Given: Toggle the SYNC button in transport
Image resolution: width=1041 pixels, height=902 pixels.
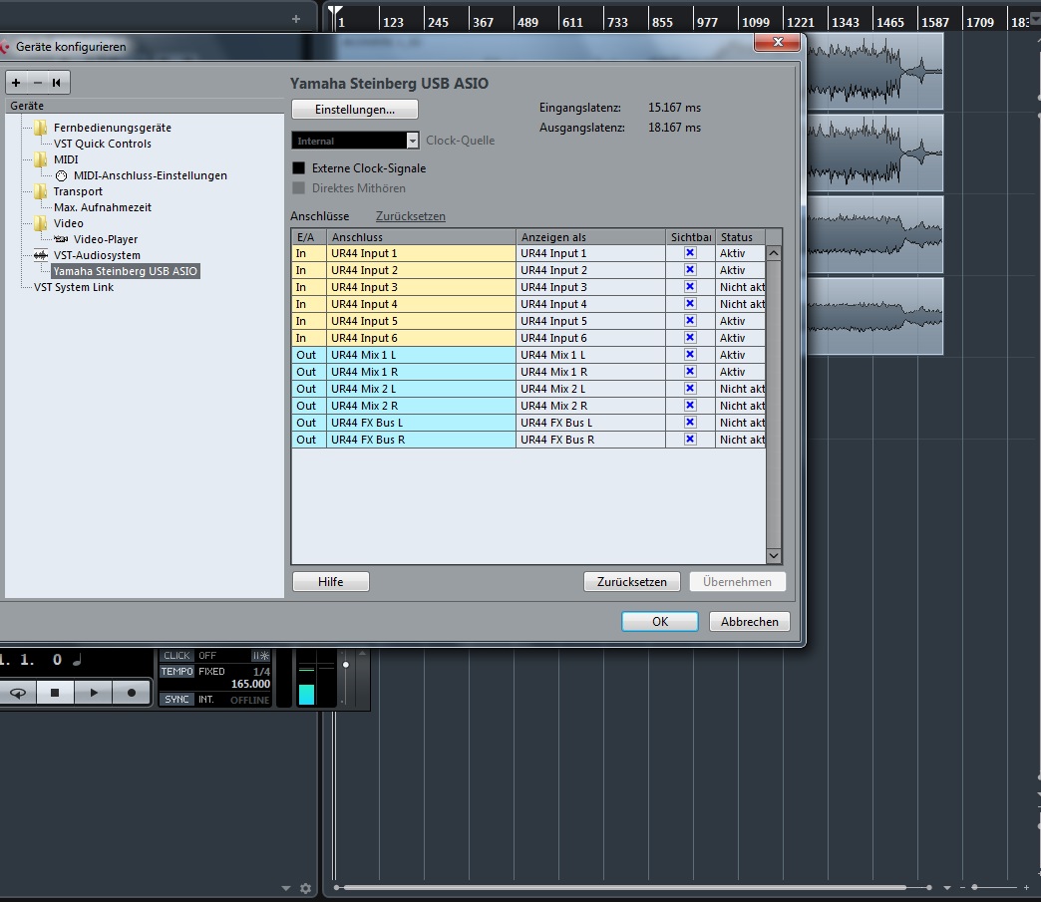Looking at the screenshot, I should tap(177, 700).
